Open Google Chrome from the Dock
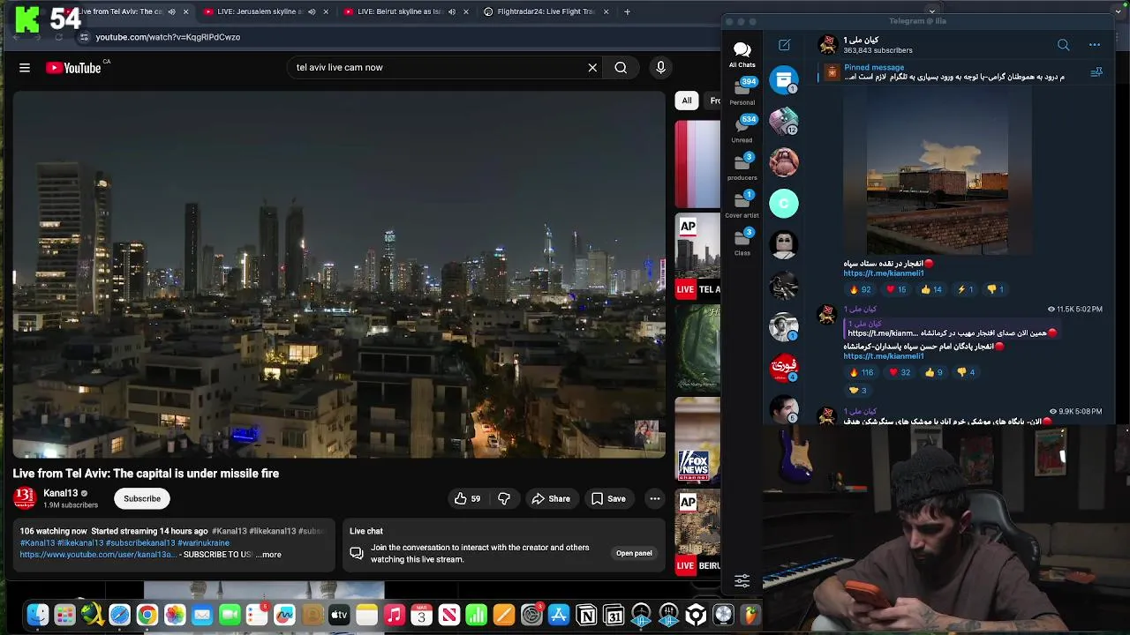Viewport: 1130px width, 635px height. coord(147,615)
